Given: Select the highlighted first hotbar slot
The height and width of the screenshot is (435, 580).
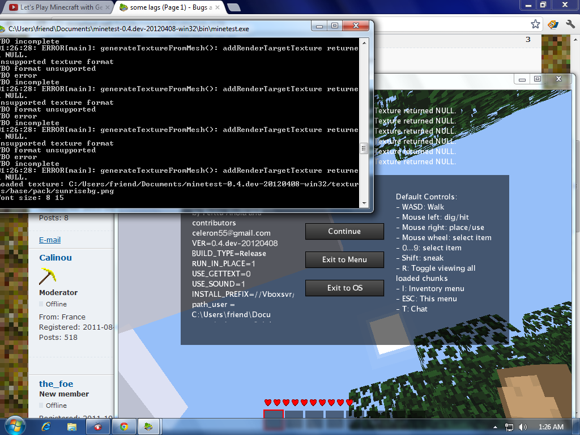Looking at the screenshot, I should point(274,420).
